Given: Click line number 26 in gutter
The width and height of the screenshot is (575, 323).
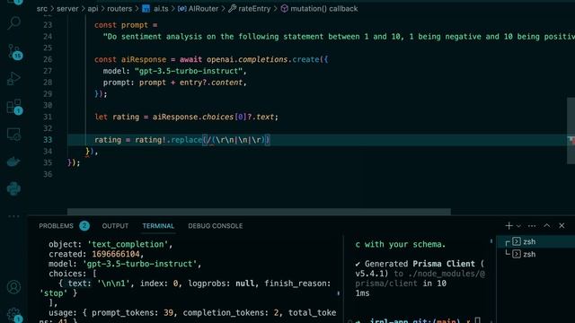Looking at the screenshot, I should [x=48, y=59].
